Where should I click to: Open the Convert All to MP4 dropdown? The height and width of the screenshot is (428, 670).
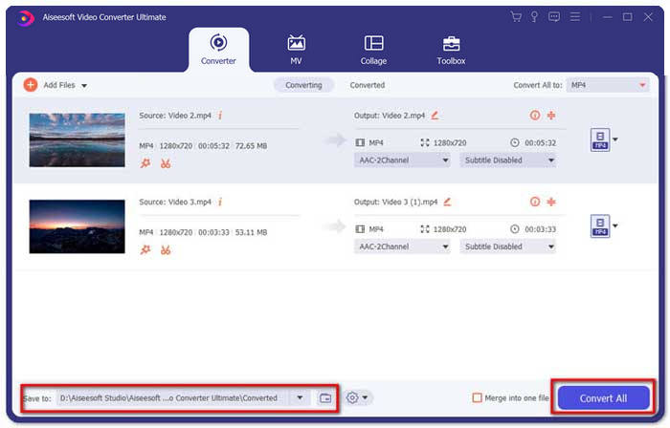pyautogui.click(x=608, y=85)
